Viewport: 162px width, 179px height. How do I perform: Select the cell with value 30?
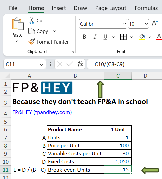point(118,154)
